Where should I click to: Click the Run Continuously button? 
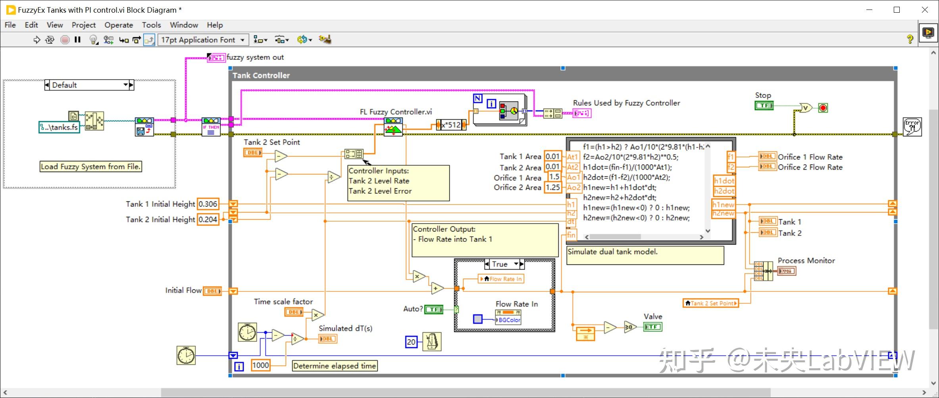pyautogui.click(x=50, y=40)
